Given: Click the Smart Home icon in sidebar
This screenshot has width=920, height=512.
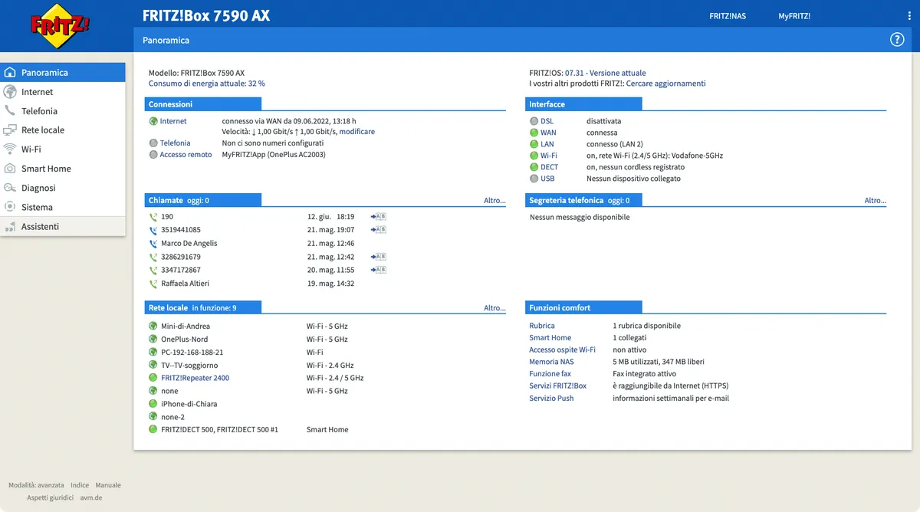Looking at the screenshot, I should 10,169.
